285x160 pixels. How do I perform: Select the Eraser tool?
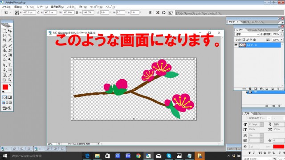point(4,55)
